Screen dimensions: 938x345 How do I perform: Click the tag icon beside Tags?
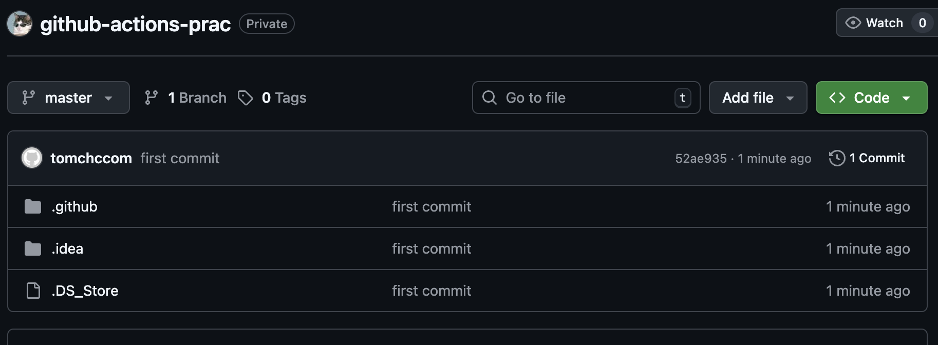245,98
